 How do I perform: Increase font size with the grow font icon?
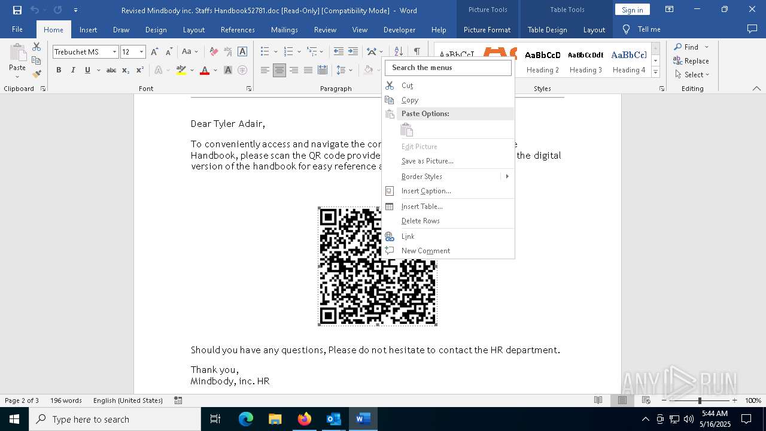tap(154, 52)
